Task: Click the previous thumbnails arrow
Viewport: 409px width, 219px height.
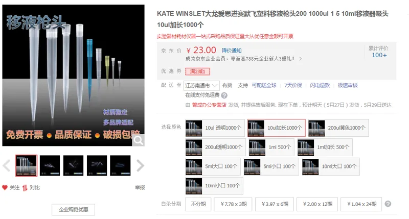Action: click(x=6, y=165)
